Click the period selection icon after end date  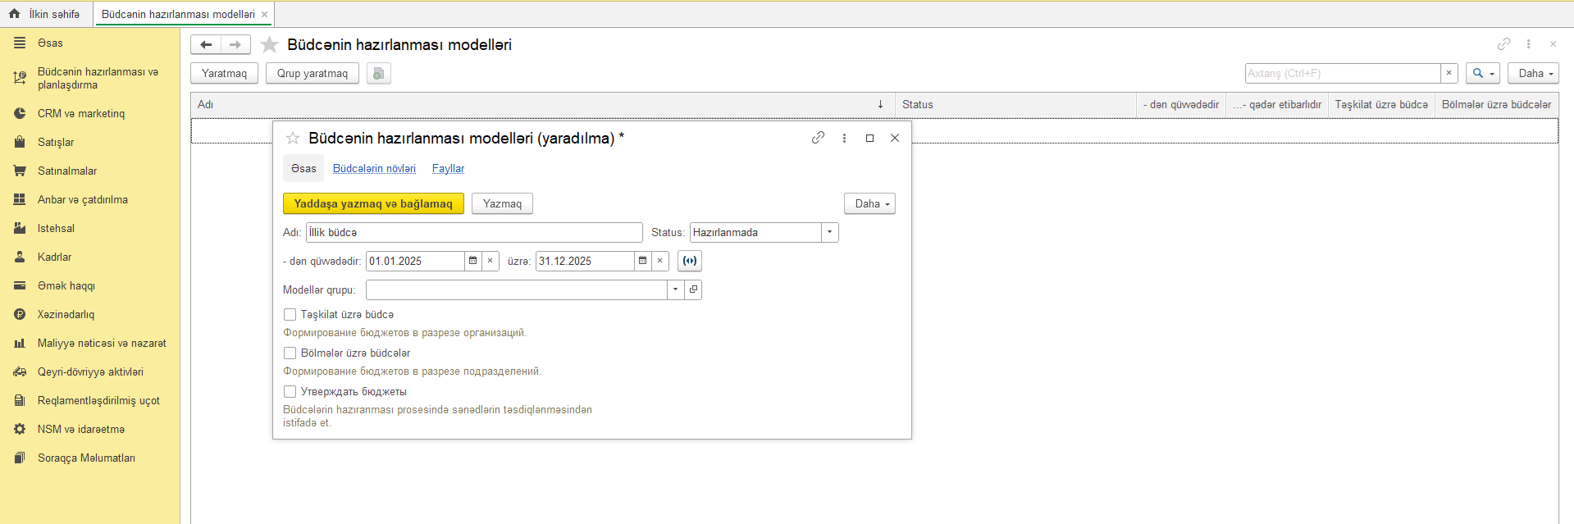pos(690,261)
